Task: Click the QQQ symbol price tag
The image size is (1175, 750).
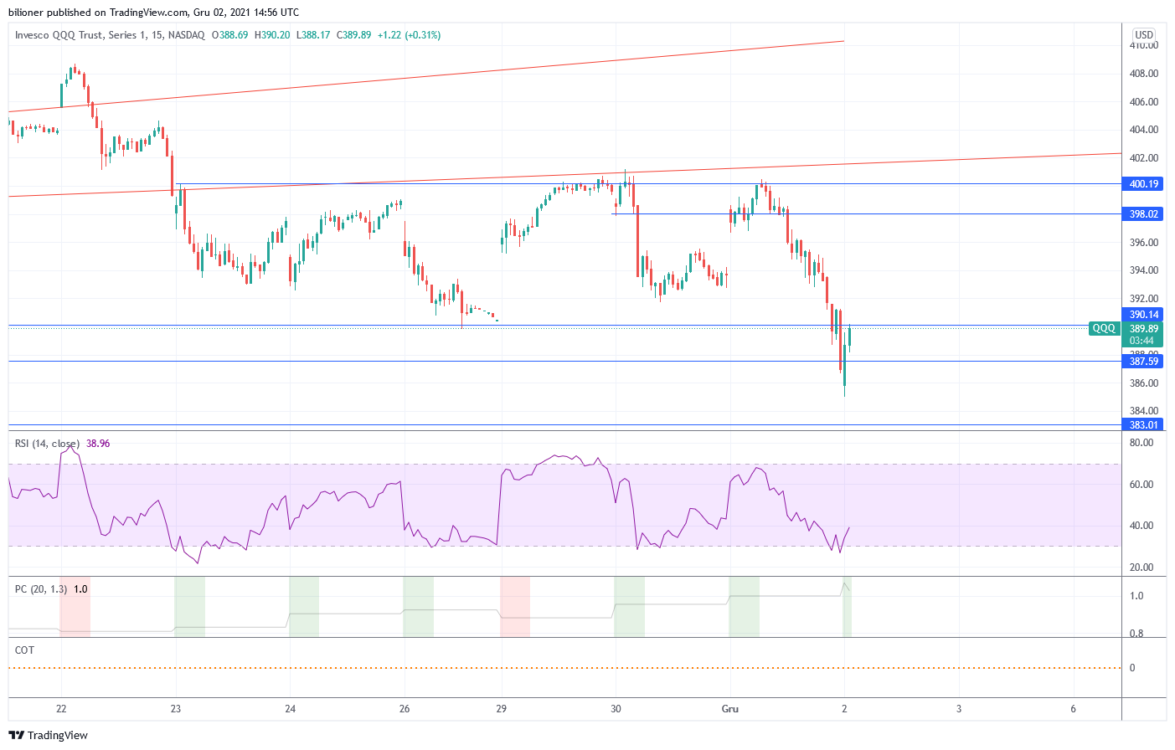Action: pyautogui.click(x=1104, y=328)
